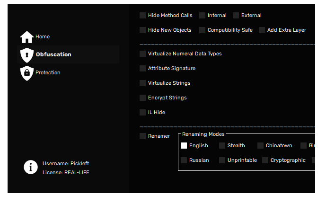Tick the Internal checkbox
This screenshot has height=213, width=335.
point(203,15)
